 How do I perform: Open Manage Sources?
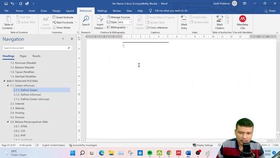click(119, 17)
